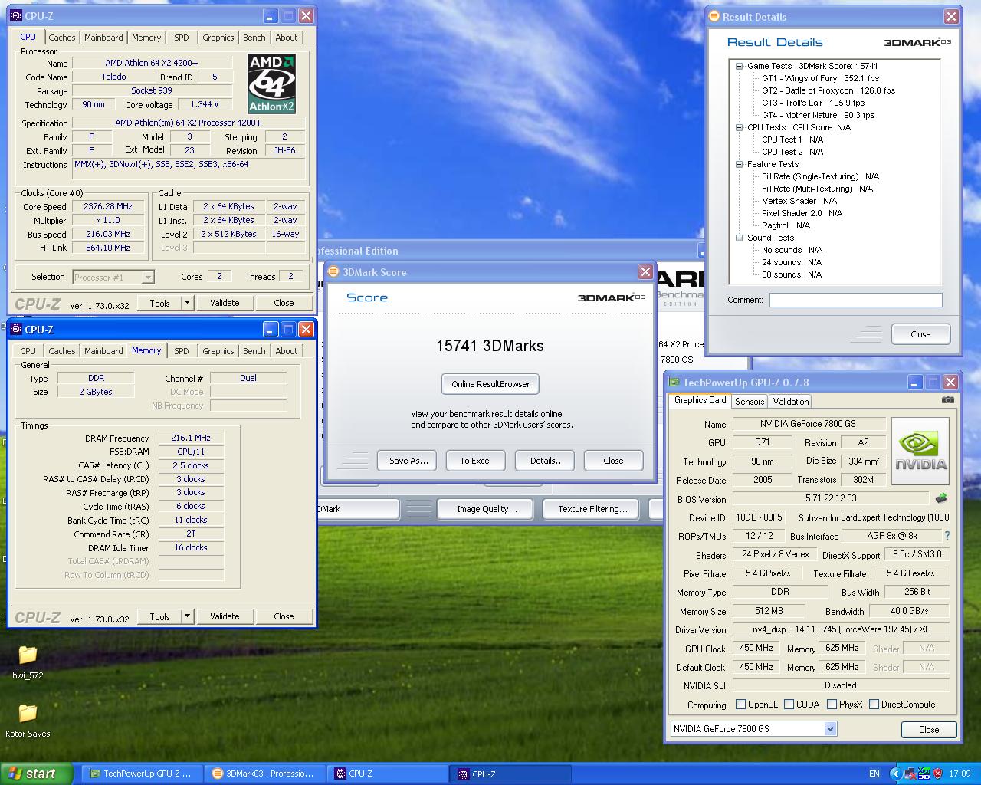
Task: Click the AMD Athlon 64 X2 logo
Action: coord(271,84)
